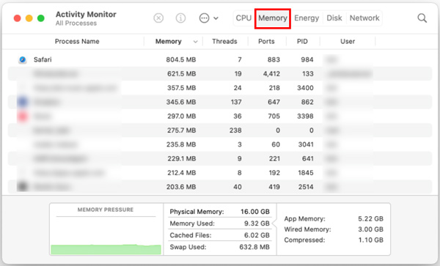Click the blue app icon in 345.6 MB row
The image size is (440, 266).
23,102
